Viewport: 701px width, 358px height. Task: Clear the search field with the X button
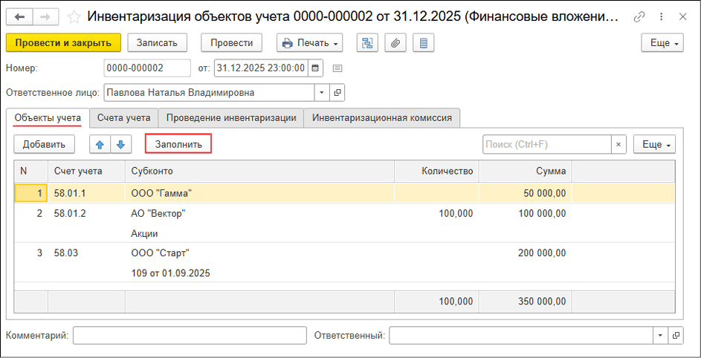[618, 144]
